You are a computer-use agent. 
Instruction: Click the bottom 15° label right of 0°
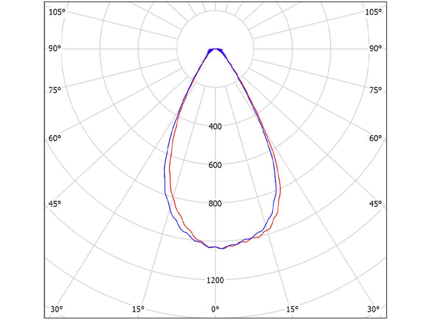pos(292,309)
